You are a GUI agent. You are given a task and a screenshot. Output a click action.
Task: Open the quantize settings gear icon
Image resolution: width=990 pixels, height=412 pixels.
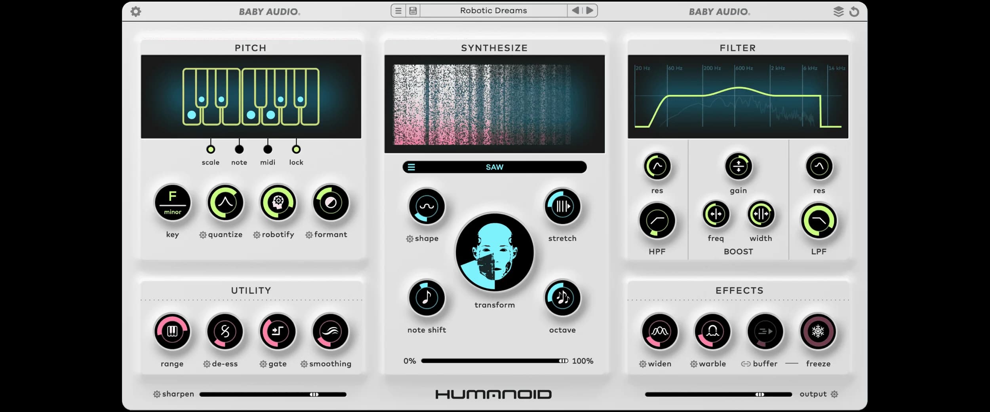coord(202,234)
